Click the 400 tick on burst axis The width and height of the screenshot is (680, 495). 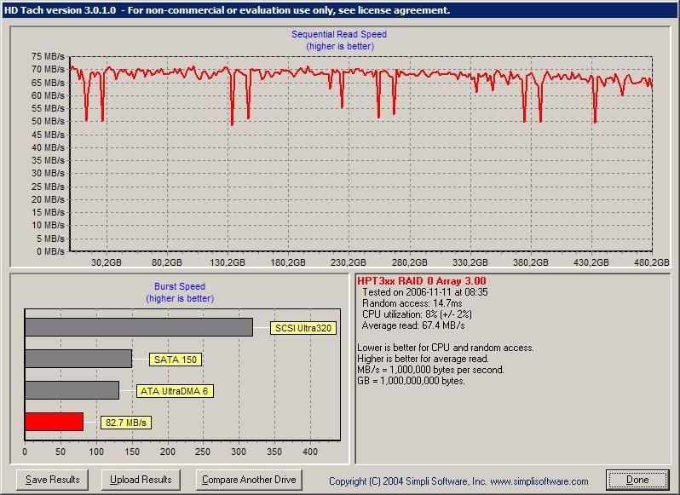[310, 452]
